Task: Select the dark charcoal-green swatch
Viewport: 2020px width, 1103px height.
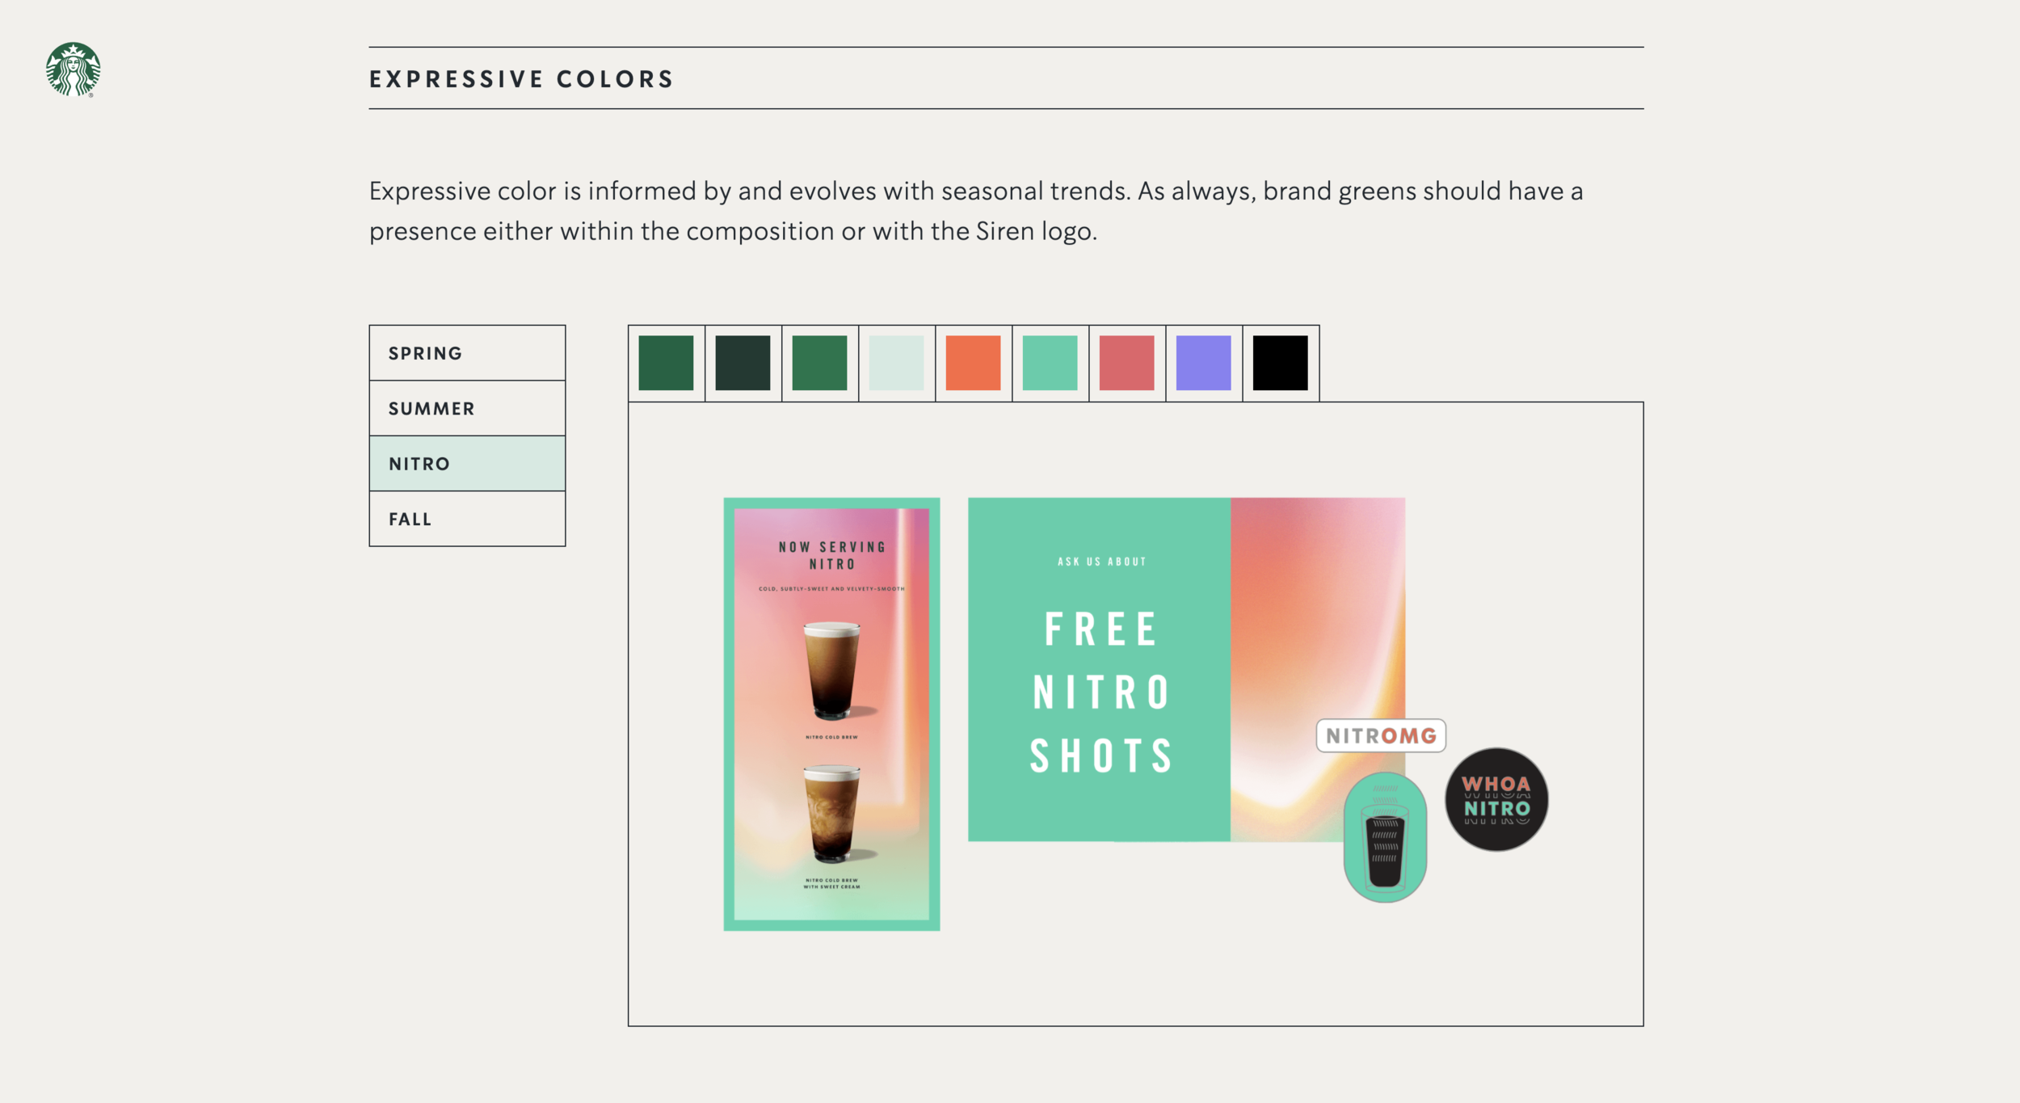Action: (x=743, y=363)
